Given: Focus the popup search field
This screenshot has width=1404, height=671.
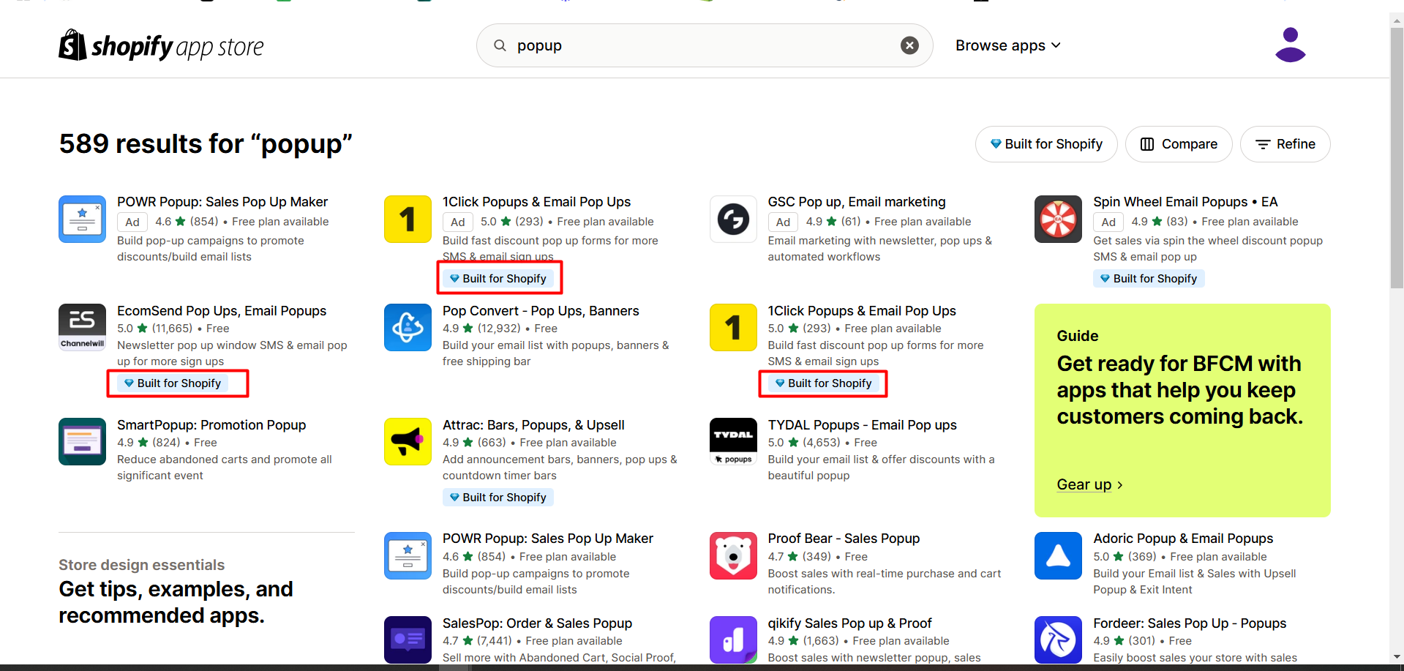Looking at the screenshot, I should 704,45.
